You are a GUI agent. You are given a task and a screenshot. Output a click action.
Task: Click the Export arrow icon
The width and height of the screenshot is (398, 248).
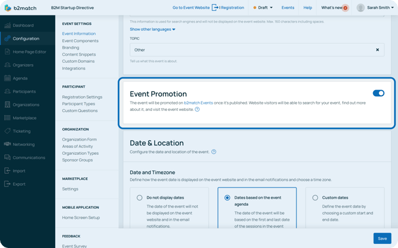point(7,184)
